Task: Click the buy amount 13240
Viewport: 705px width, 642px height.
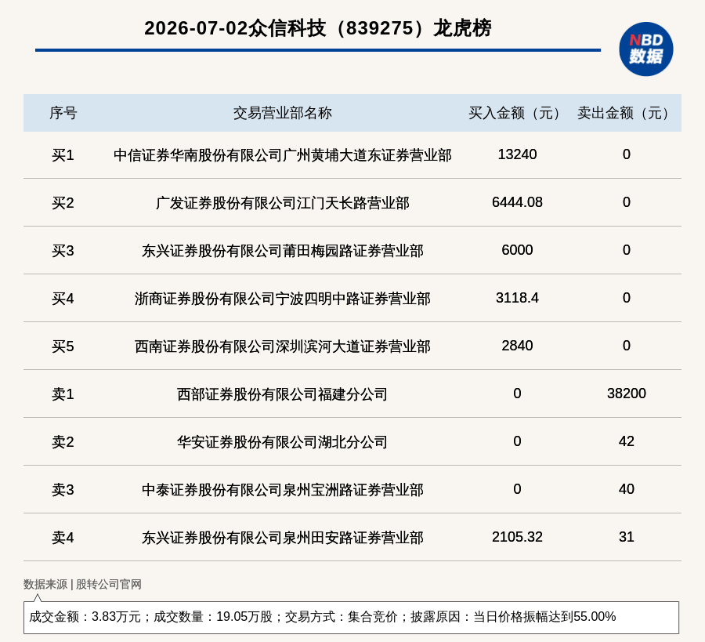Action: click(517, 154)
